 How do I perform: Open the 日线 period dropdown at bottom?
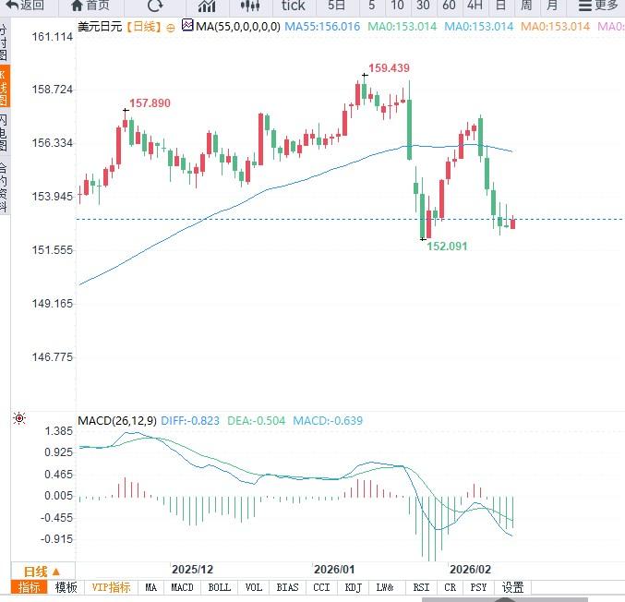[x=42, y=571]
